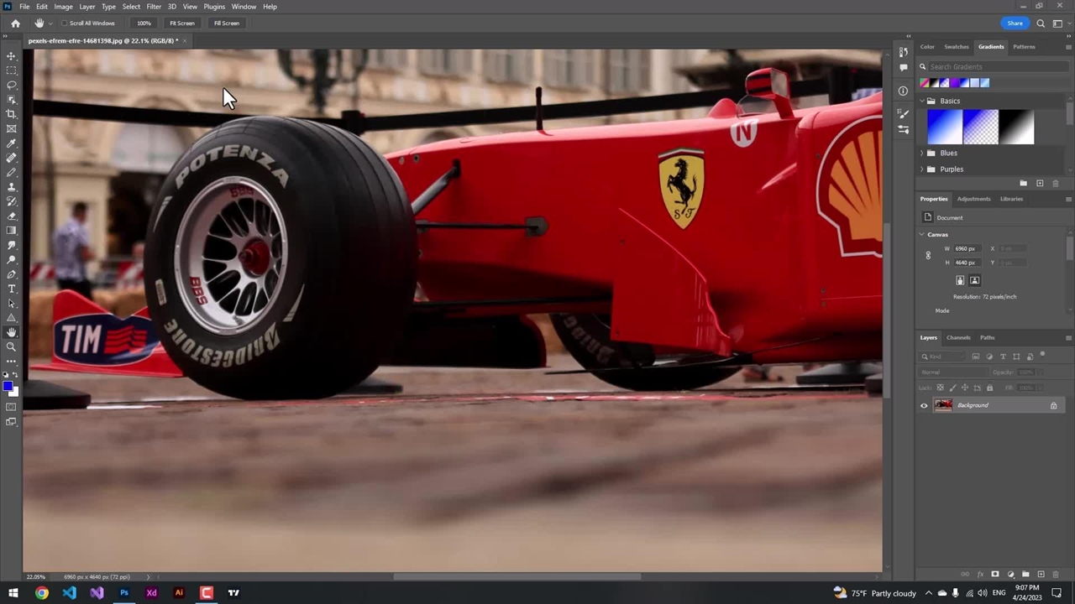The height and width of the screenshot is (604, 1075).
Task: Select the Eraser tool
Action: [11, 216]
